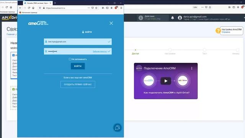This screenshot has height=138, width=245.
Task: Reload the background browser window page
Action: 7,7
